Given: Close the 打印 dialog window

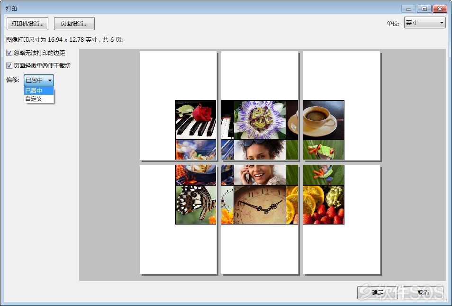Looking at the screenshot, I should [440, 9].
